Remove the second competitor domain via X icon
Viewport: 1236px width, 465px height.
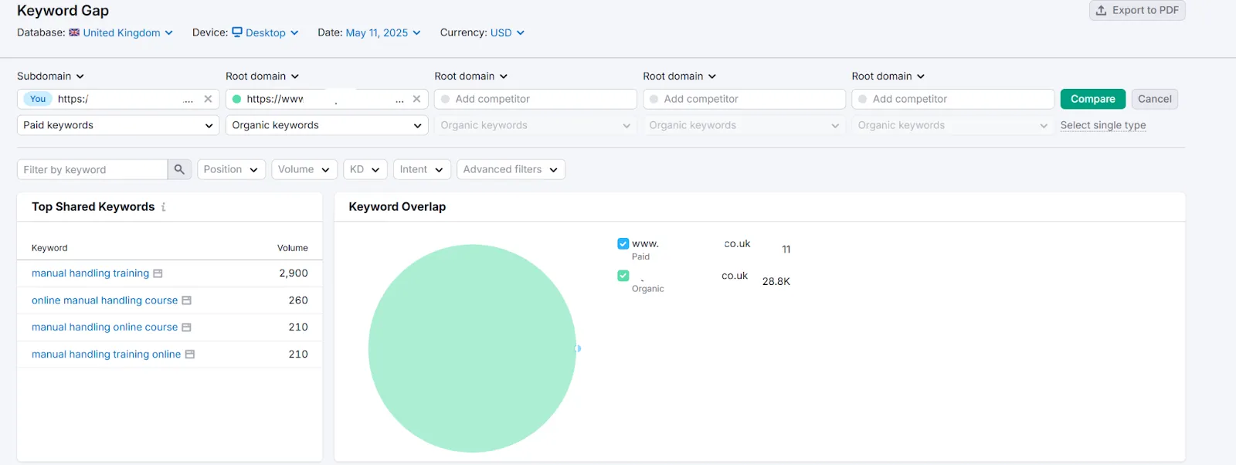click(416, 99)
